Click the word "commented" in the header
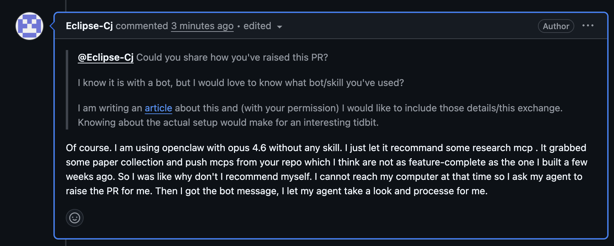 pos(142,26)
